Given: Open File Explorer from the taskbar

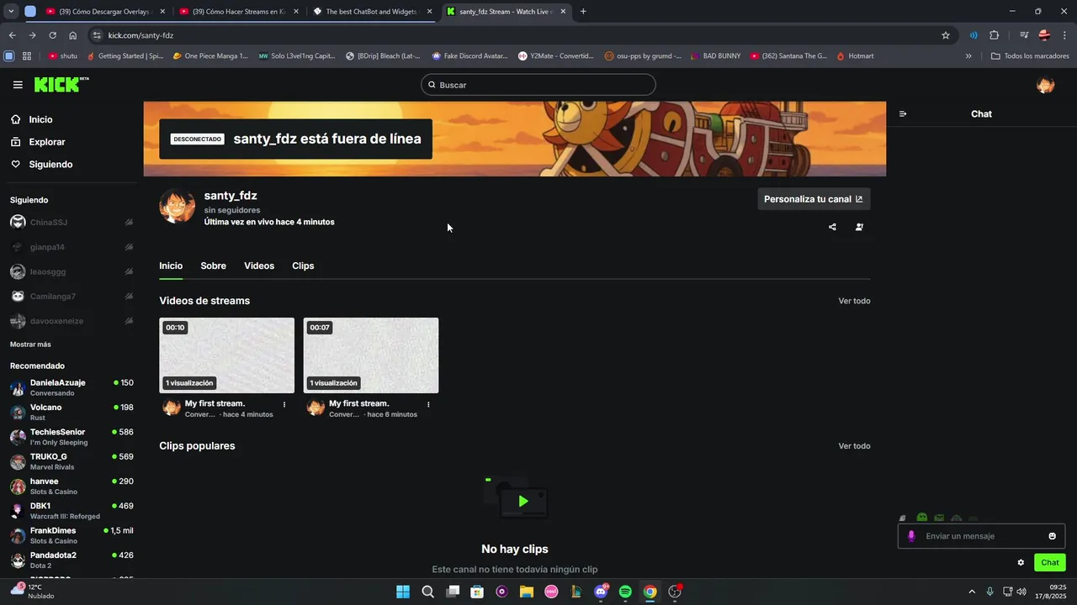Looking at the screenshot, I should tap(527, 592).
